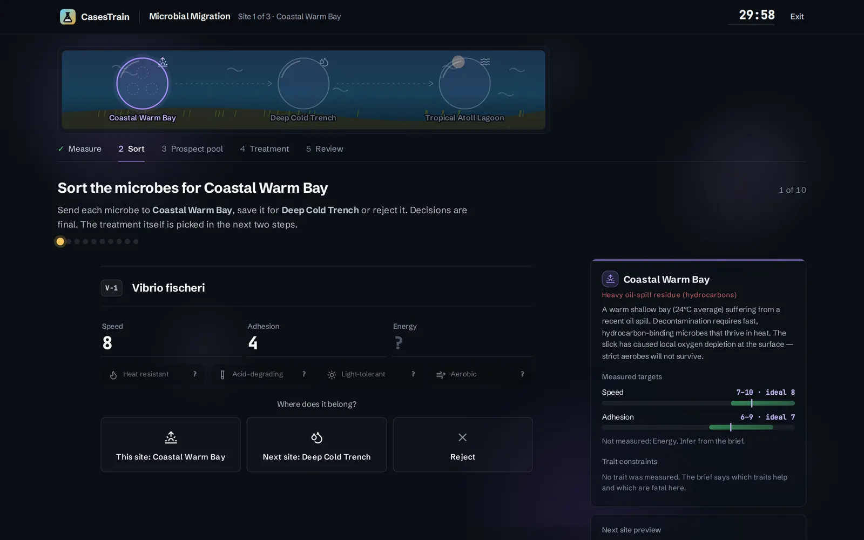Click the question mark next to Acid-degrading
This screenshot has height=540, width=864.
(304, 374)
